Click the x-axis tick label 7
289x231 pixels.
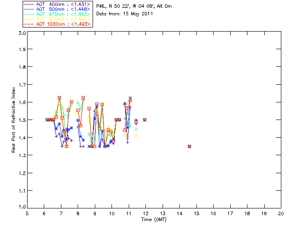(x=61, y=213)
